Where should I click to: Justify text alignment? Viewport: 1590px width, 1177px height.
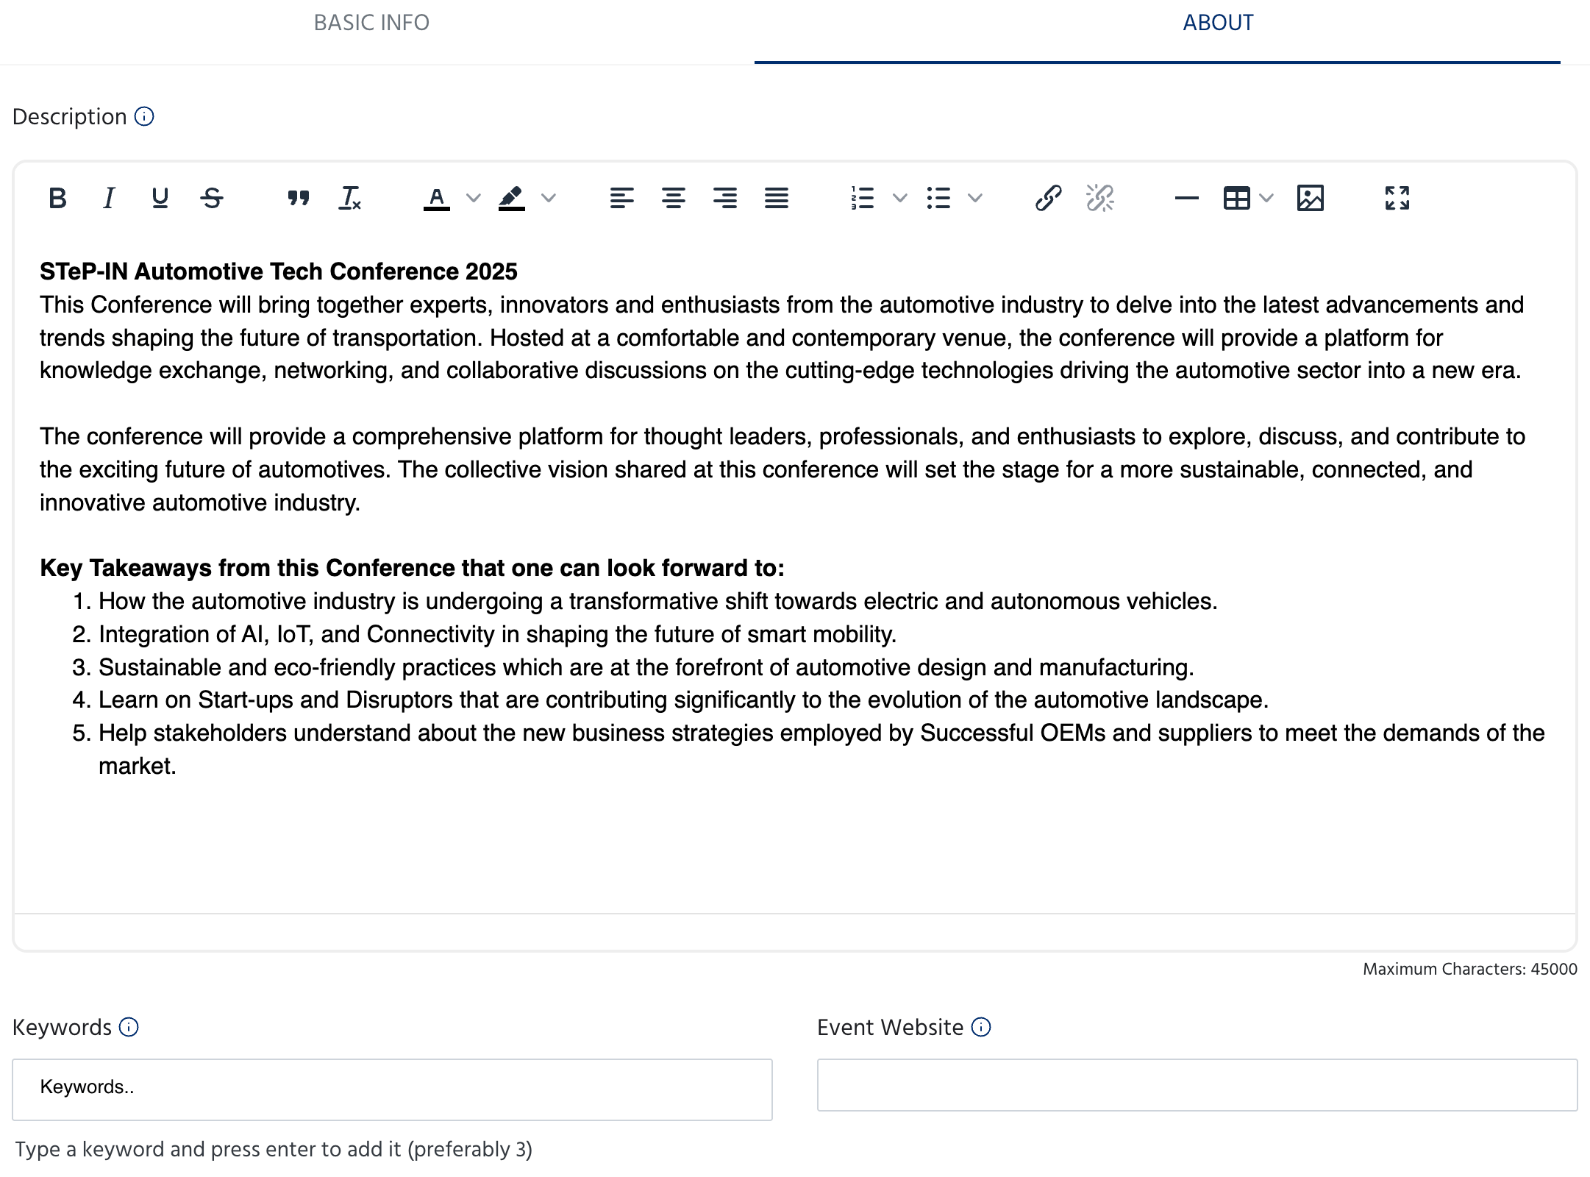point(776,198)
